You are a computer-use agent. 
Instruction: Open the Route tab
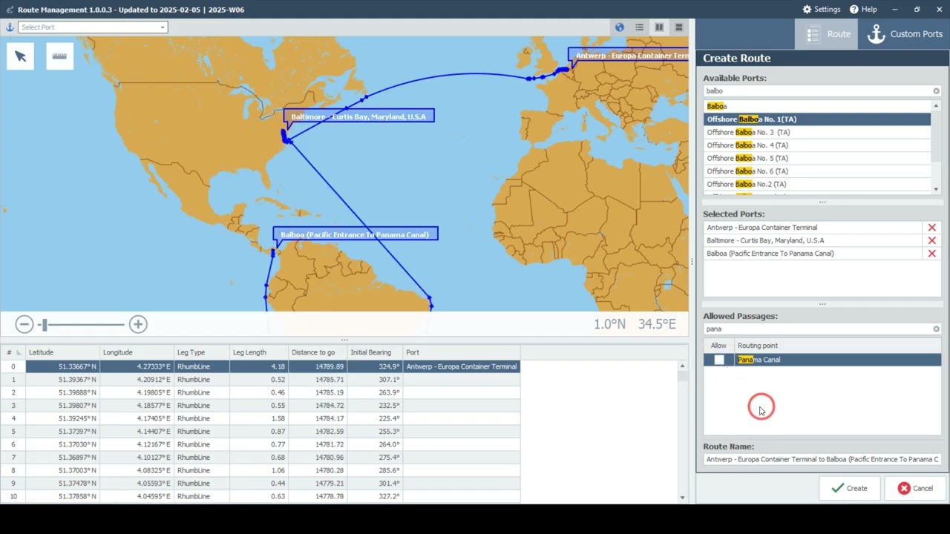pyautogui.click(x=827, y=34)
